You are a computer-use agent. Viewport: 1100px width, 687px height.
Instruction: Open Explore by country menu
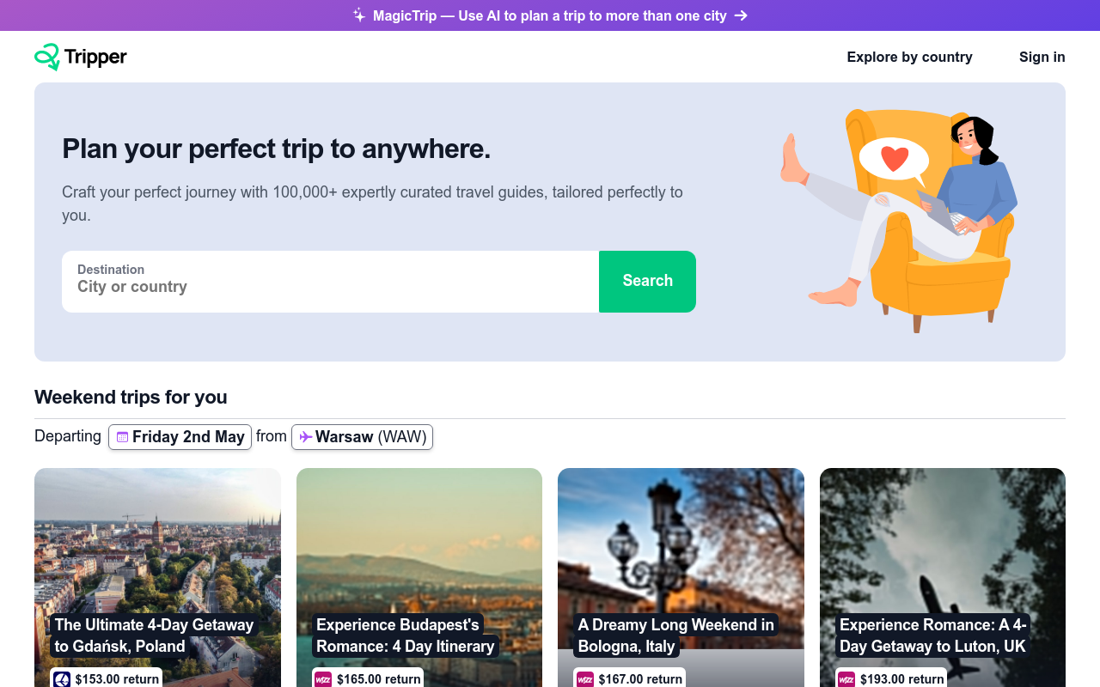pos(909,57)
